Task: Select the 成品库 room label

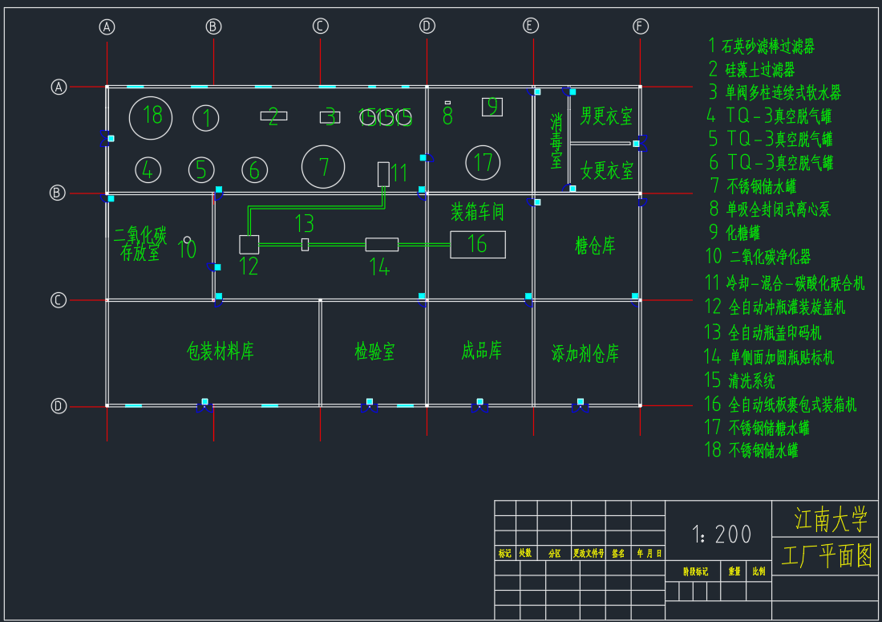Action: [482, 351]
